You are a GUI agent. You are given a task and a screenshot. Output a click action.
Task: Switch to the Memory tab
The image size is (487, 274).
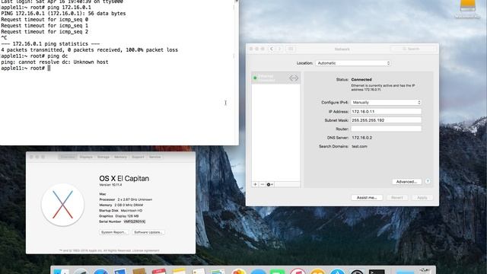point(120,157)
